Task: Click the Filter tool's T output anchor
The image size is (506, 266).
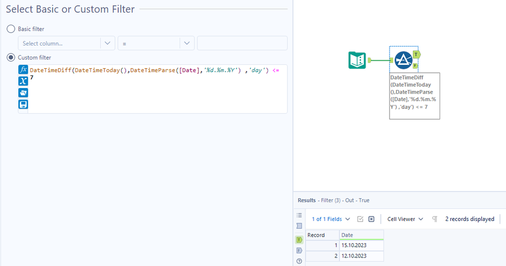Action: (417, 55)
